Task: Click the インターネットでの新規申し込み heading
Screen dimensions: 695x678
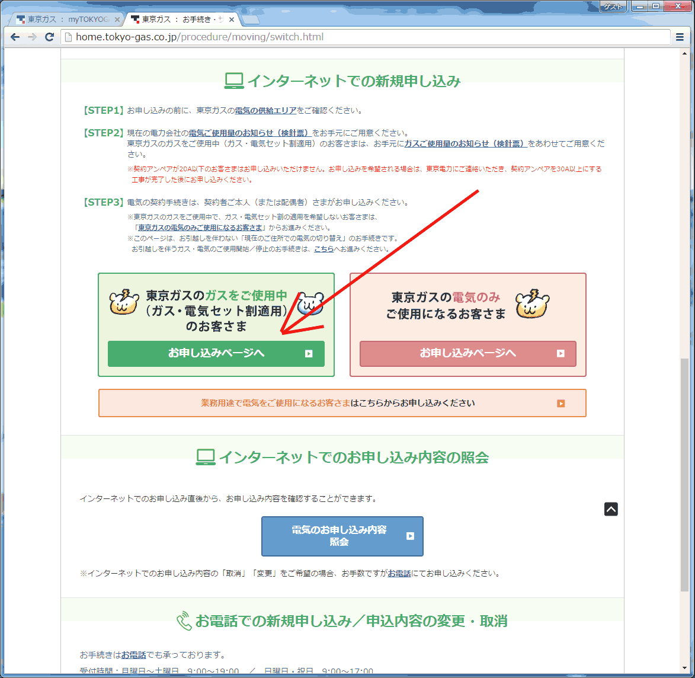Action: click(x=342, y=81)
